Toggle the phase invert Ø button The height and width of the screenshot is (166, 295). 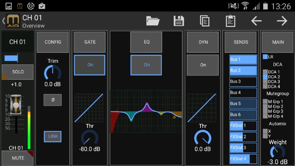point(53,100)
